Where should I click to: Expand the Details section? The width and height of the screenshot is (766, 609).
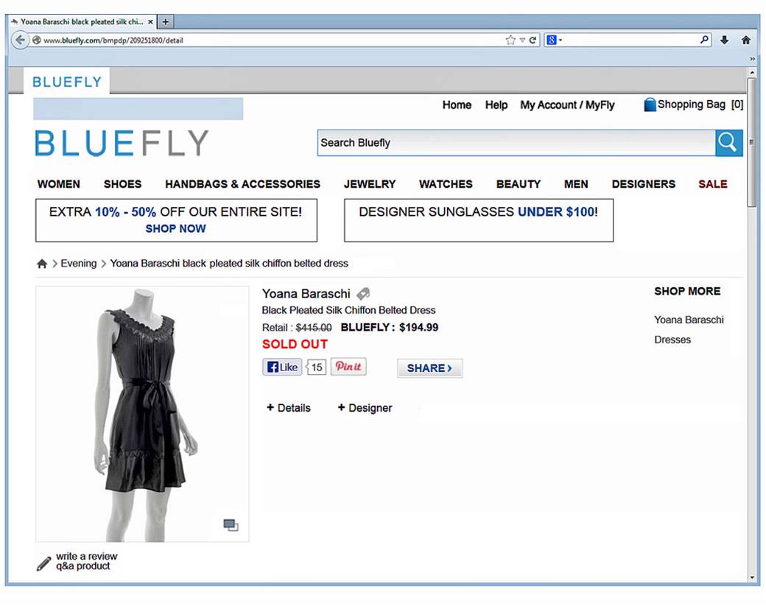pyautogui.click(x=289, y=408)
